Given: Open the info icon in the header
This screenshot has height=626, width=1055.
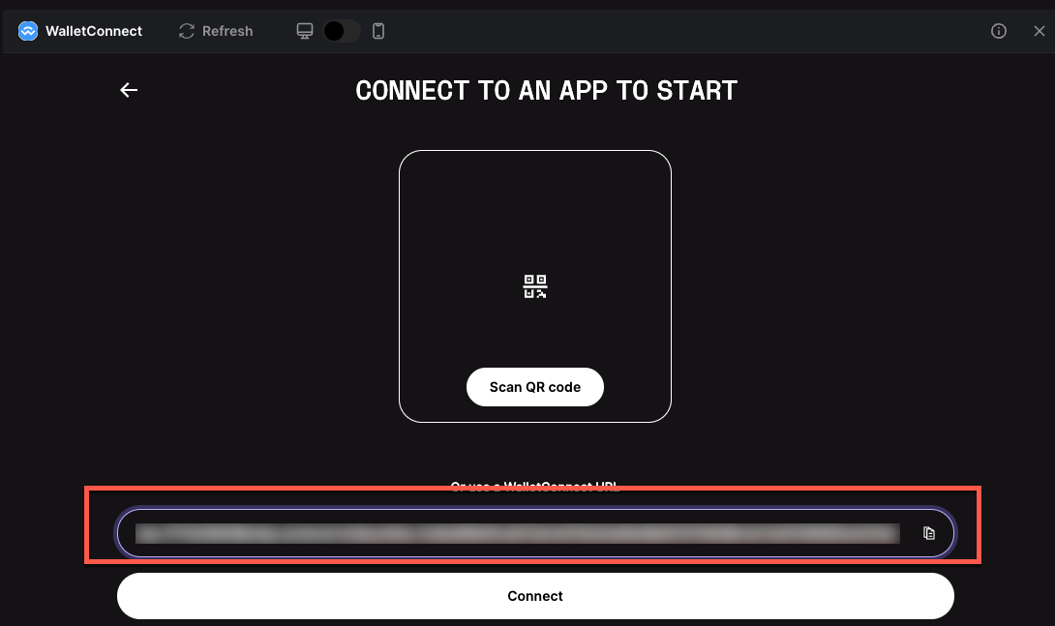Looking at the screenshot, I should pos(999,31).
